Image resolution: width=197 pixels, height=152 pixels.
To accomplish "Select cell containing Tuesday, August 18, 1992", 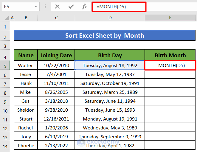I will coord(110,65).
